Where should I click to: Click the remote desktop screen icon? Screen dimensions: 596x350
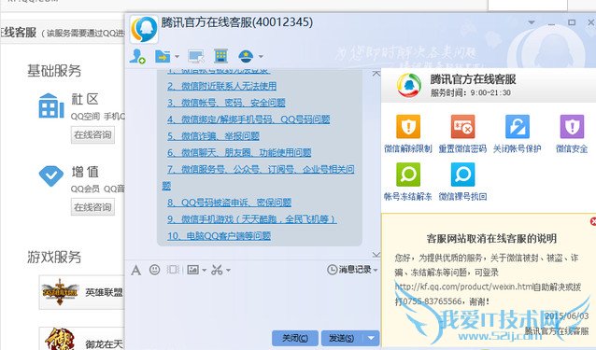(196, 57)
